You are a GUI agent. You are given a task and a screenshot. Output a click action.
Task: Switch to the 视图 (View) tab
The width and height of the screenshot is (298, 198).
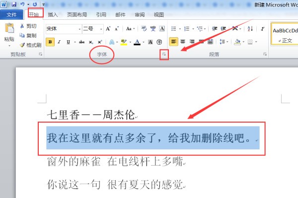coord(159,14)
